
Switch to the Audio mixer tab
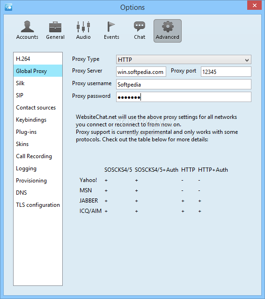(83, 30)
